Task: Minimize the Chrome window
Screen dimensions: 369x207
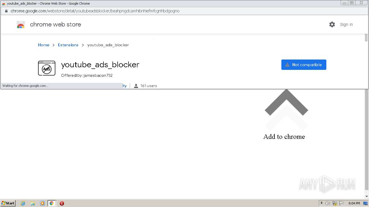Action: coord(344,3)
